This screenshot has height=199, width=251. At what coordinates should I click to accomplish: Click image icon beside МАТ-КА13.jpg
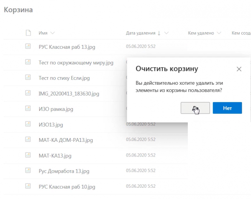[x=28, y=155]
